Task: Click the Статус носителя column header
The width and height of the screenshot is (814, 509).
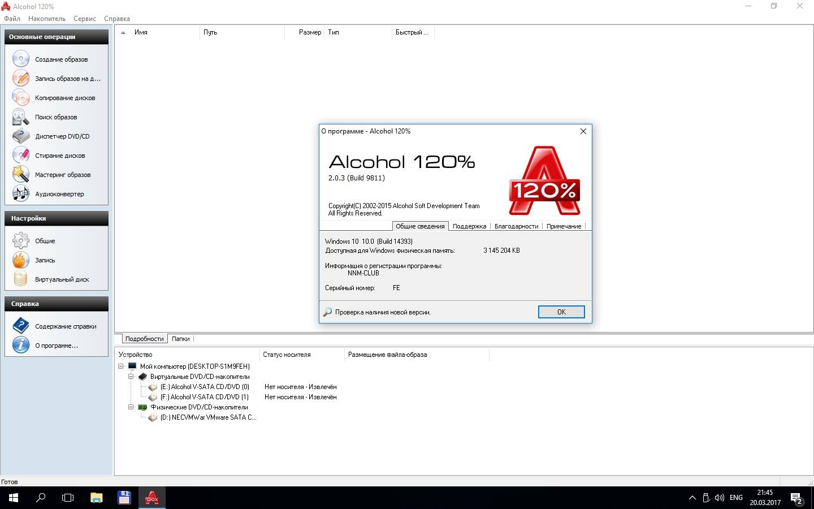Action: pos(302,355)
